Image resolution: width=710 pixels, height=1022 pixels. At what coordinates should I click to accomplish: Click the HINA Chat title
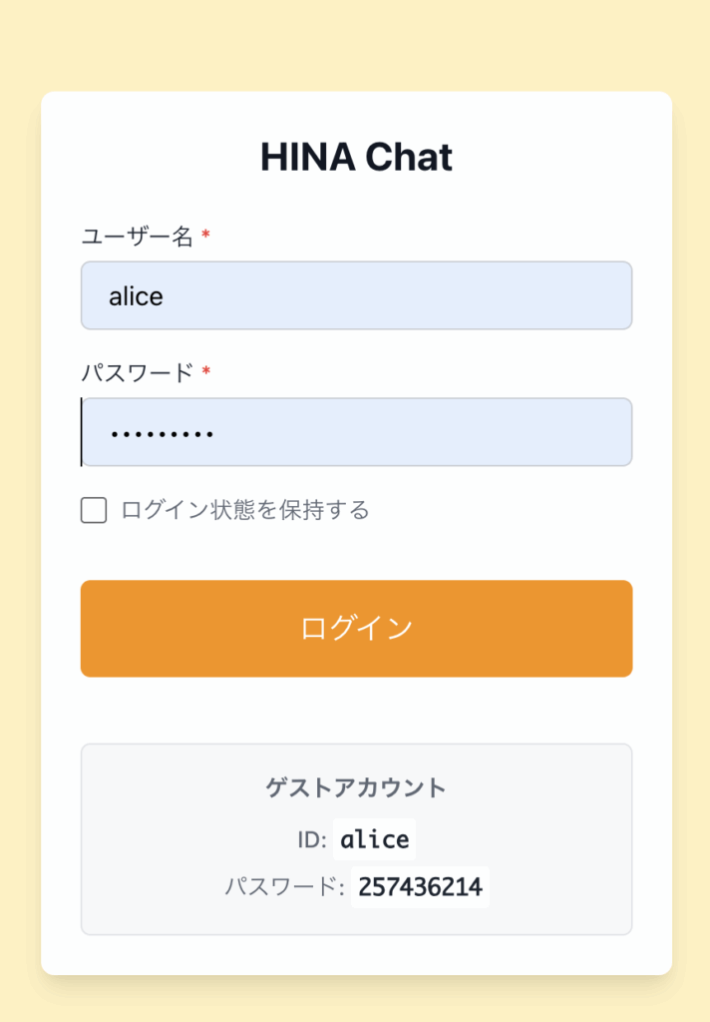[x=356, y=157]
